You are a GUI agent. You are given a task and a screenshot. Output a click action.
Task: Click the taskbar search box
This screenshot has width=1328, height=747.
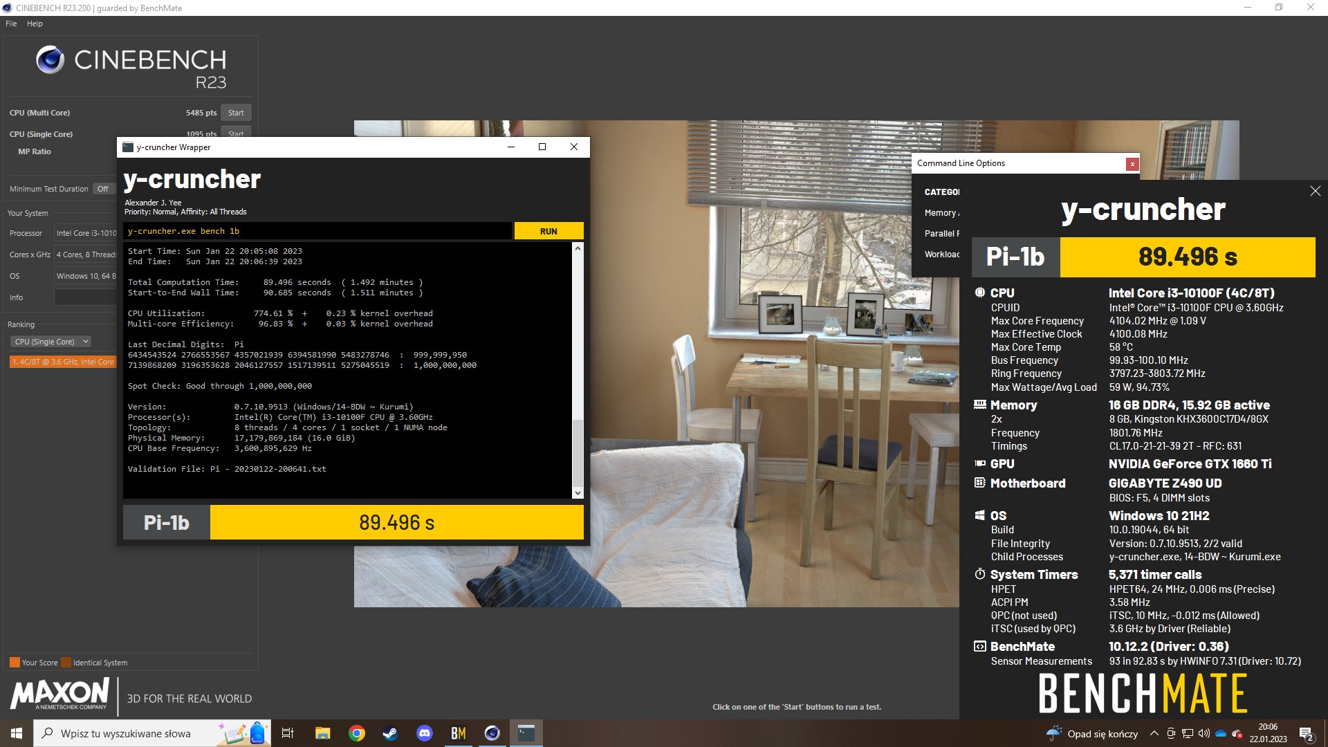[x=152, y=733]
